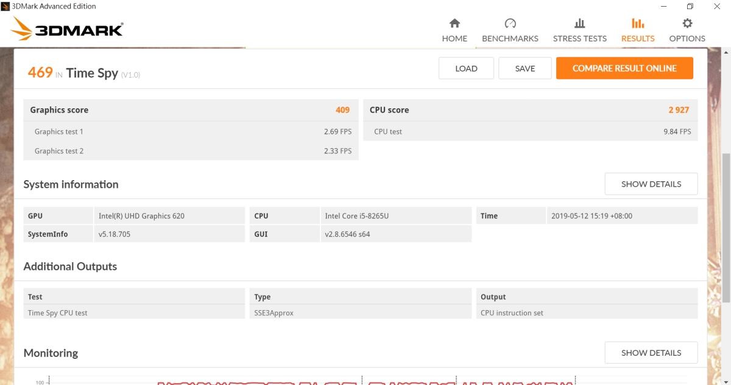Click the (V1.0) version label

[x=130, y=75]
